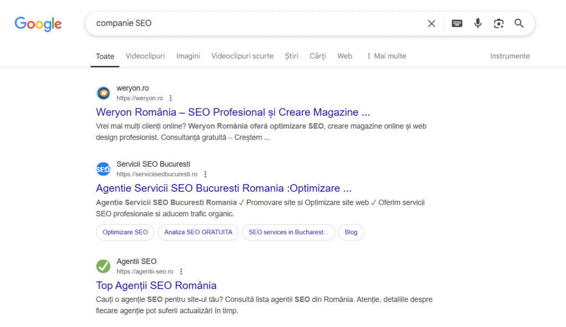Submit the search via the magnifying glass icon
Image resolution: width=566 pixels, height=327 pixels.
(x=519, y=23)
